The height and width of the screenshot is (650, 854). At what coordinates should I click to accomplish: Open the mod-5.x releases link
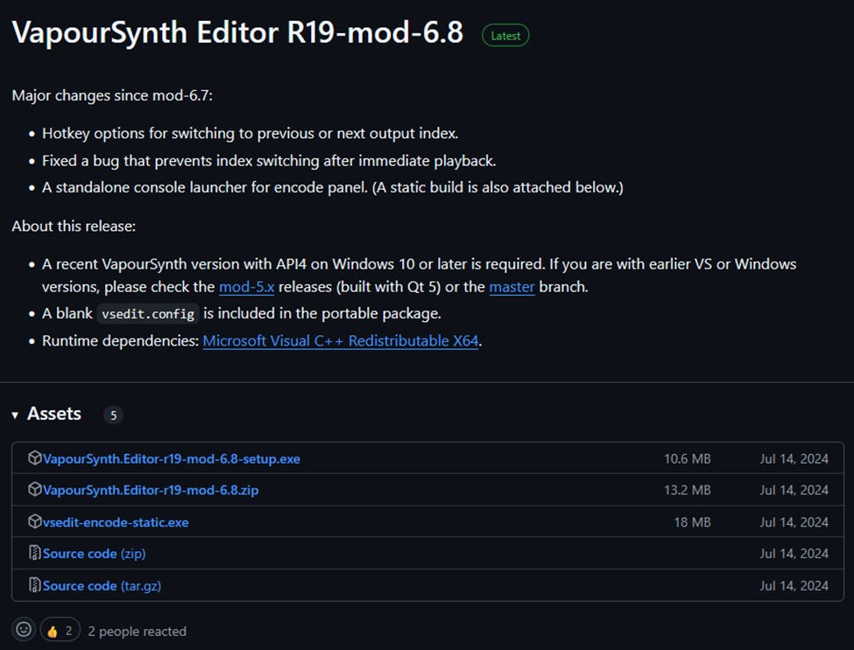pos(246,287)
